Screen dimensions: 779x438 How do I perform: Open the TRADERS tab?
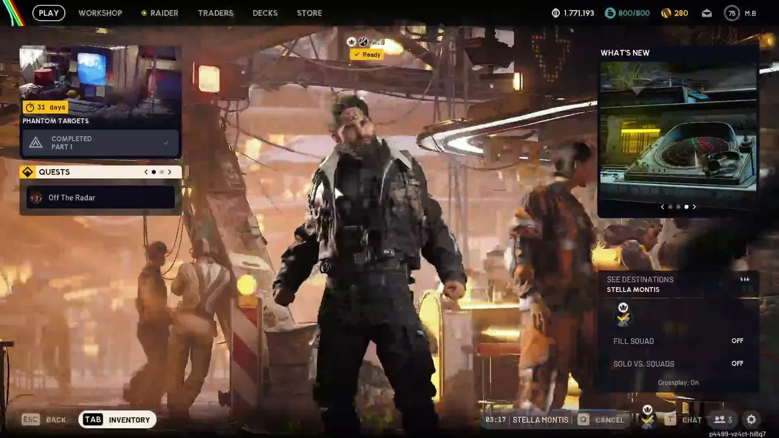[x=215, y=13]
